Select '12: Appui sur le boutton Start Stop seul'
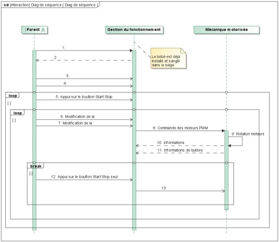279x242 pixels. [84, 177]
